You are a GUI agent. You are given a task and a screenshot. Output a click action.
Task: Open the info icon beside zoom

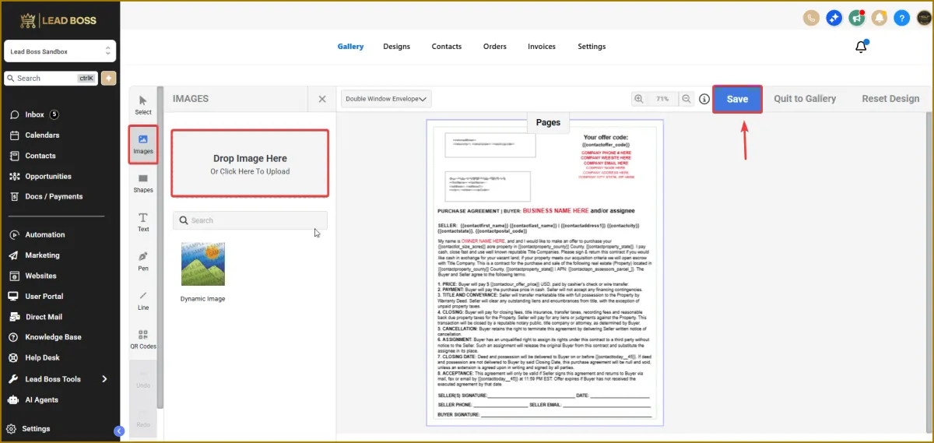coord(704,99)
